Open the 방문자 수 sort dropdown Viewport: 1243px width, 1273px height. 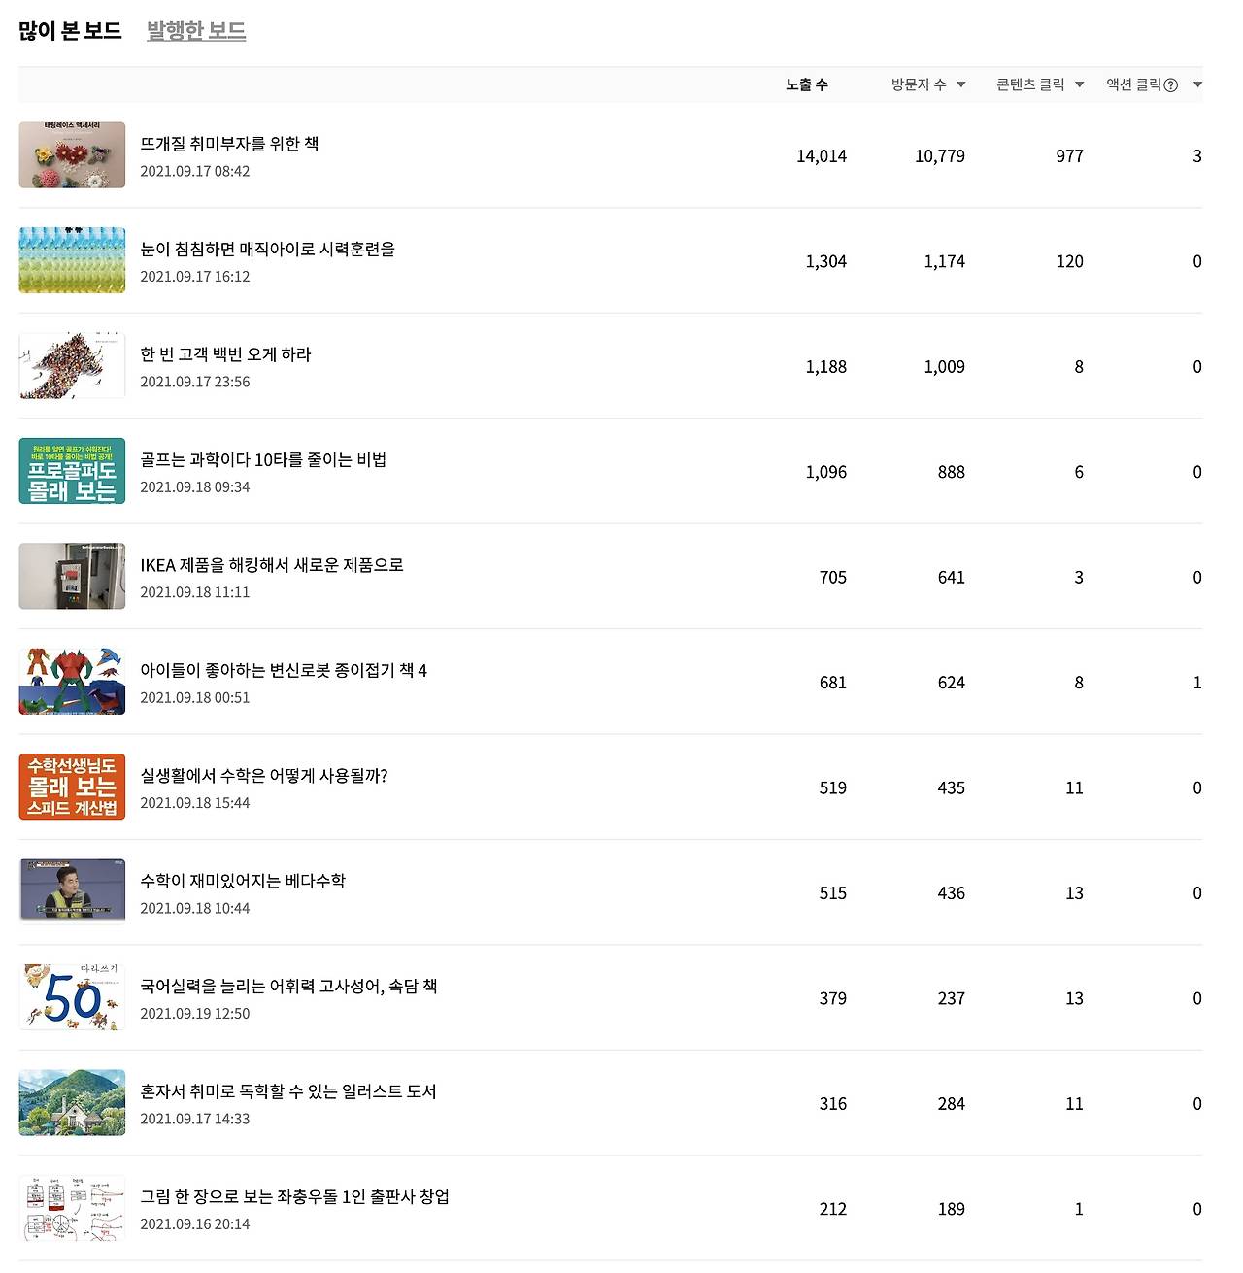tap(960, 84)
